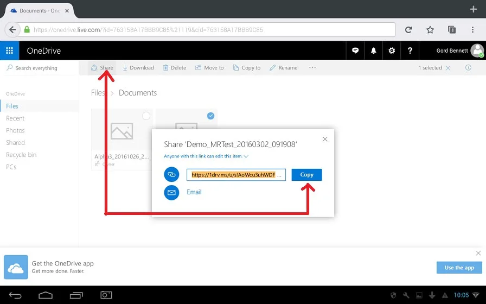Viewport: 486px width, 304px height.
Task: Tap the screenshot camera button in nav bar
Action: coord(106,295)
